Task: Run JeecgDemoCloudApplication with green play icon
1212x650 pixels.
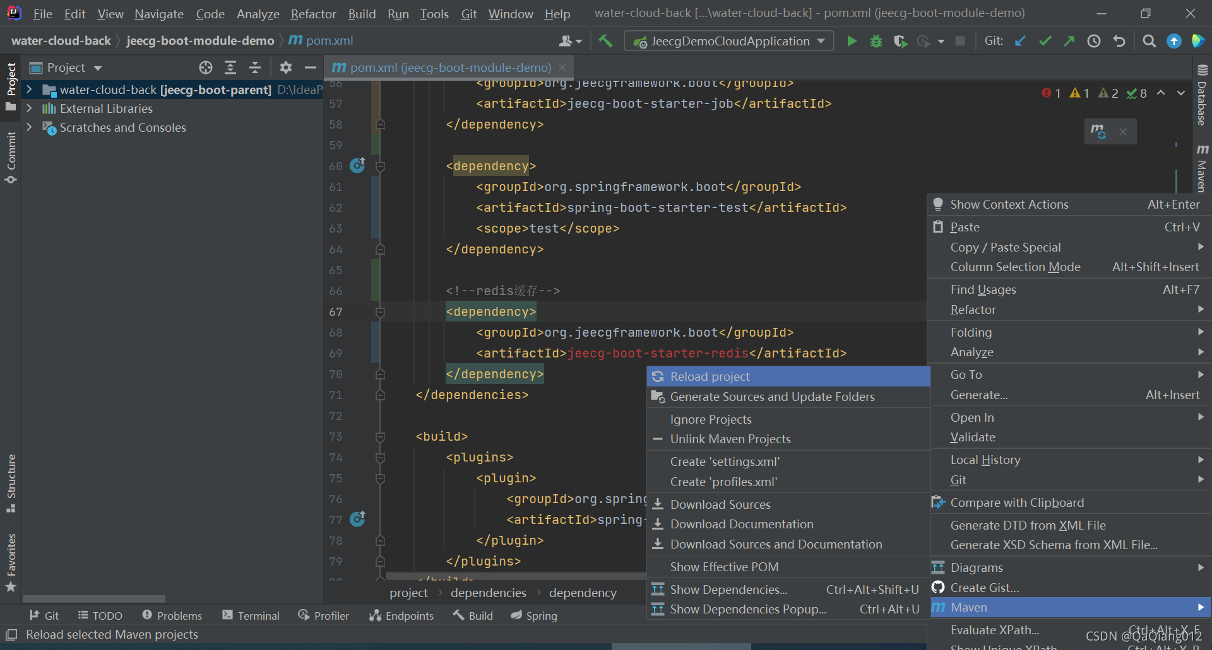Action: [x=852, y=41]
